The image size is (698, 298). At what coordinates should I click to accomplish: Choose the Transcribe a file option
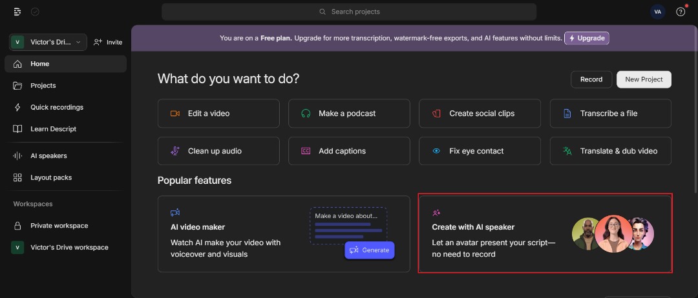coord(610,114)
